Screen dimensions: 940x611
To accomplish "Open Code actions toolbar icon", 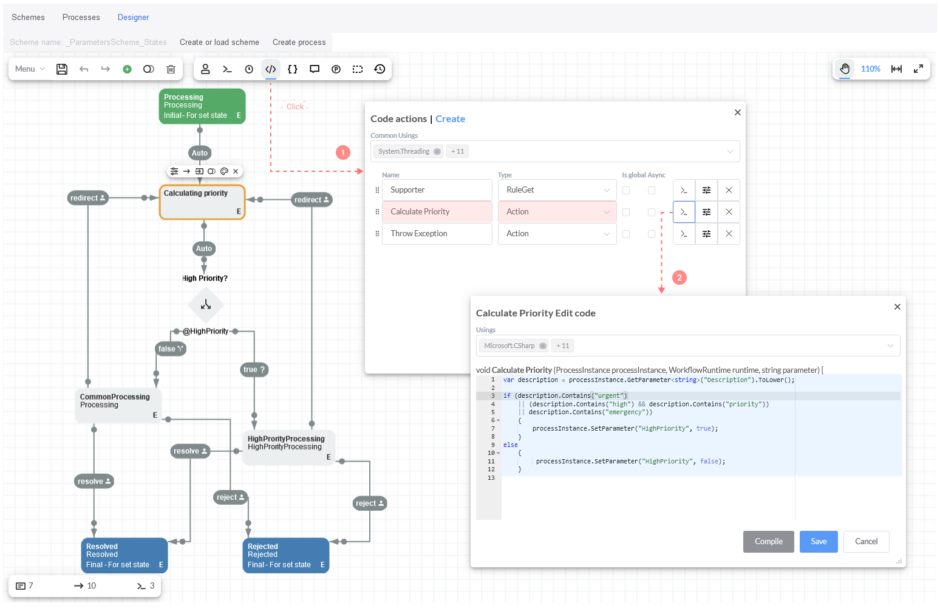I will tap(271, 69).
